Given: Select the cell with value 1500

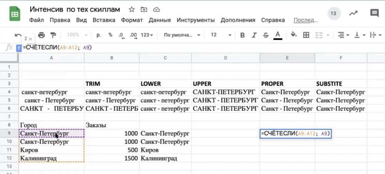Looking at the screenshot, I should click(x=112, y=158).
